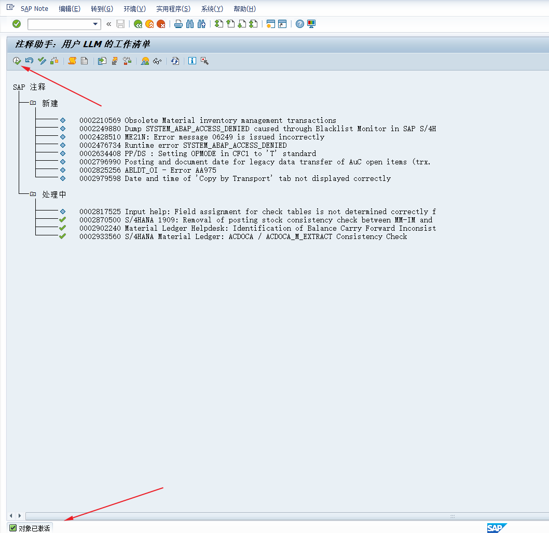Click the horizontal scrollbar right arrow
Viewport: 549px width, 533px height.
coord(20,515)
